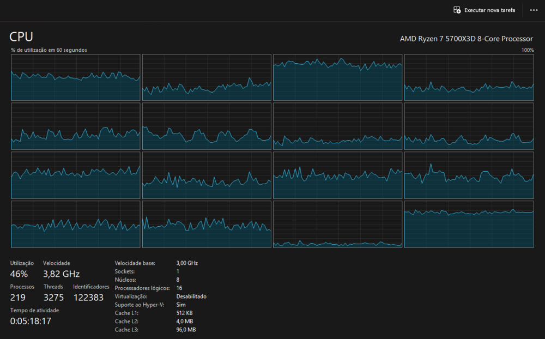Click the Suporte ao Hyper-V label
545x339 pixels.
(x=140, y=305)
